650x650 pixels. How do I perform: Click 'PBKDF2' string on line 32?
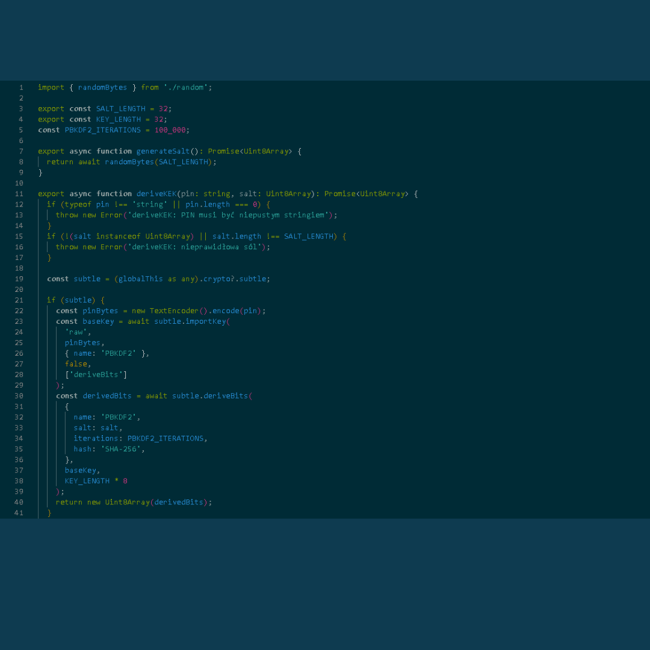click(118, 418)
